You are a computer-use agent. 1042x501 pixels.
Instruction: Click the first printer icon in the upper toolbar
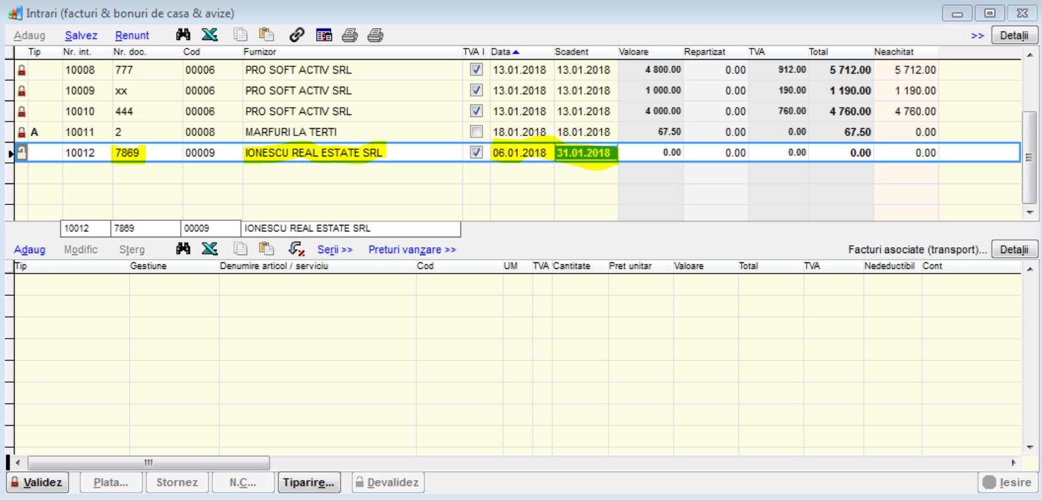pyautogui.click(x=350, y=35)
